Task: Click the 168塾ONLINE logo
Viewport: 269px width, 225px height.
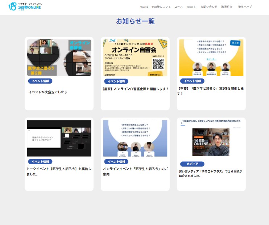Action: [x=25, y=7]
